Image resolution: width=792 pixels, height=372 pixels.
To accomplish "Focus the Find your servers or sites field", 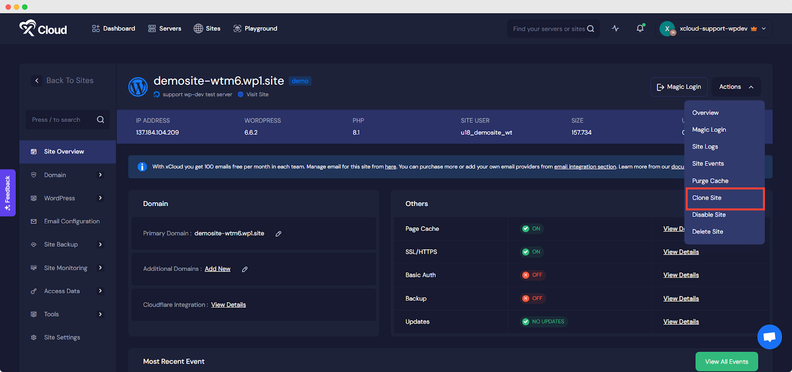I will pyautogui.click(x=553, y=29).
